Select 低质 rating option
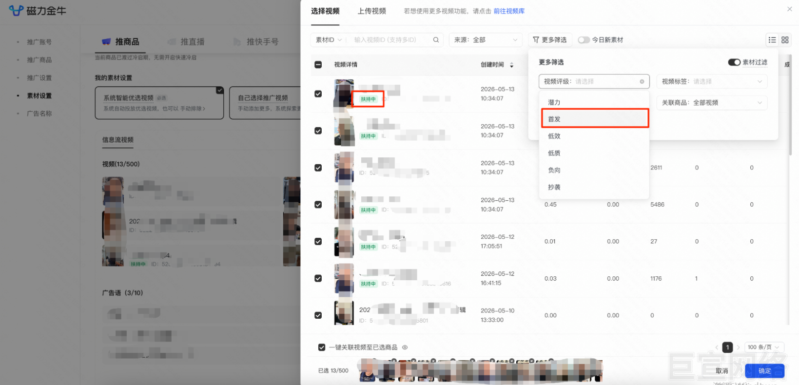Image resolution: width=799 pixels, height=385 pixels. pos(594,153)
